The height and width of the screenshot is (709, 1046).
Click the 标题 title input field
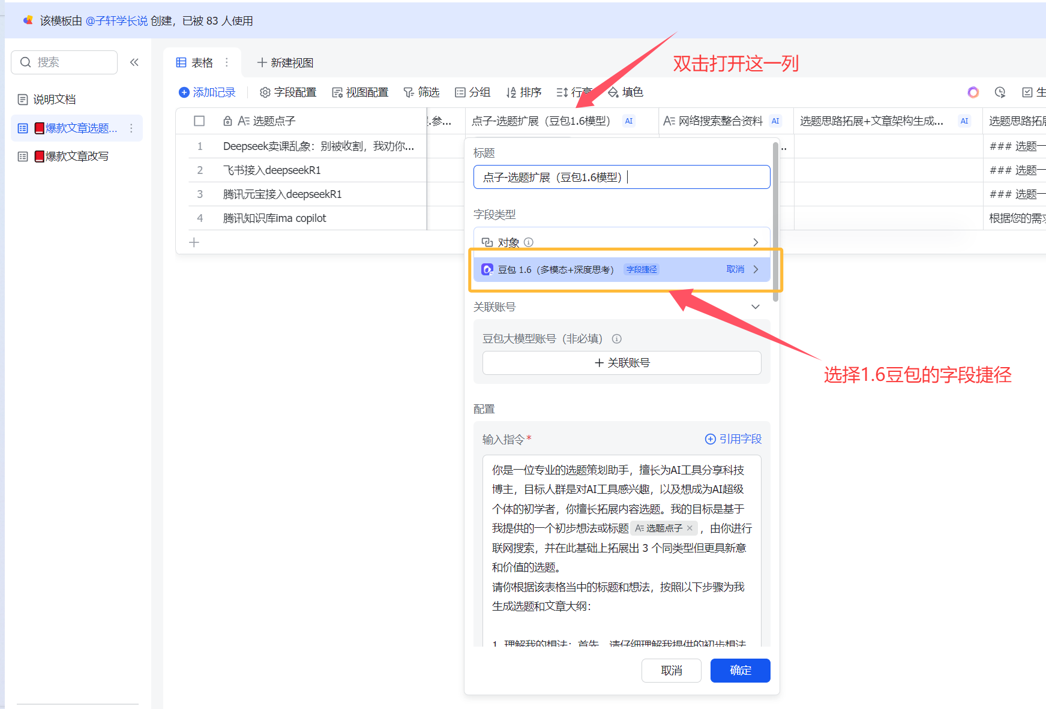622,177
